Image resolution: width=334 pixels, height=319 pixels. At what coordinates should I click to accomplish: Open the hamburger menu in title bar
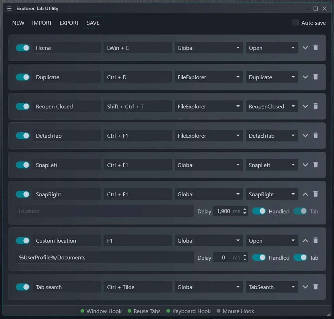click(x=9, y=9)
